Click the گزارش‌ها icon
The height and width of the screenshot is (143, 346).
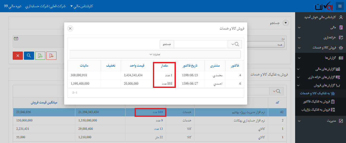[341, 58]
